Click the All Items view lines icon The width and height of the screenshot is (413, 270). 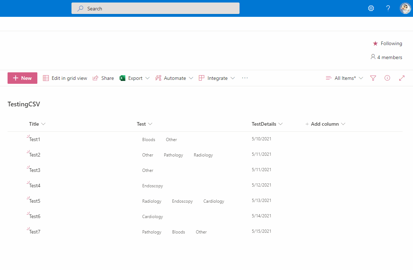click(329, 78)
